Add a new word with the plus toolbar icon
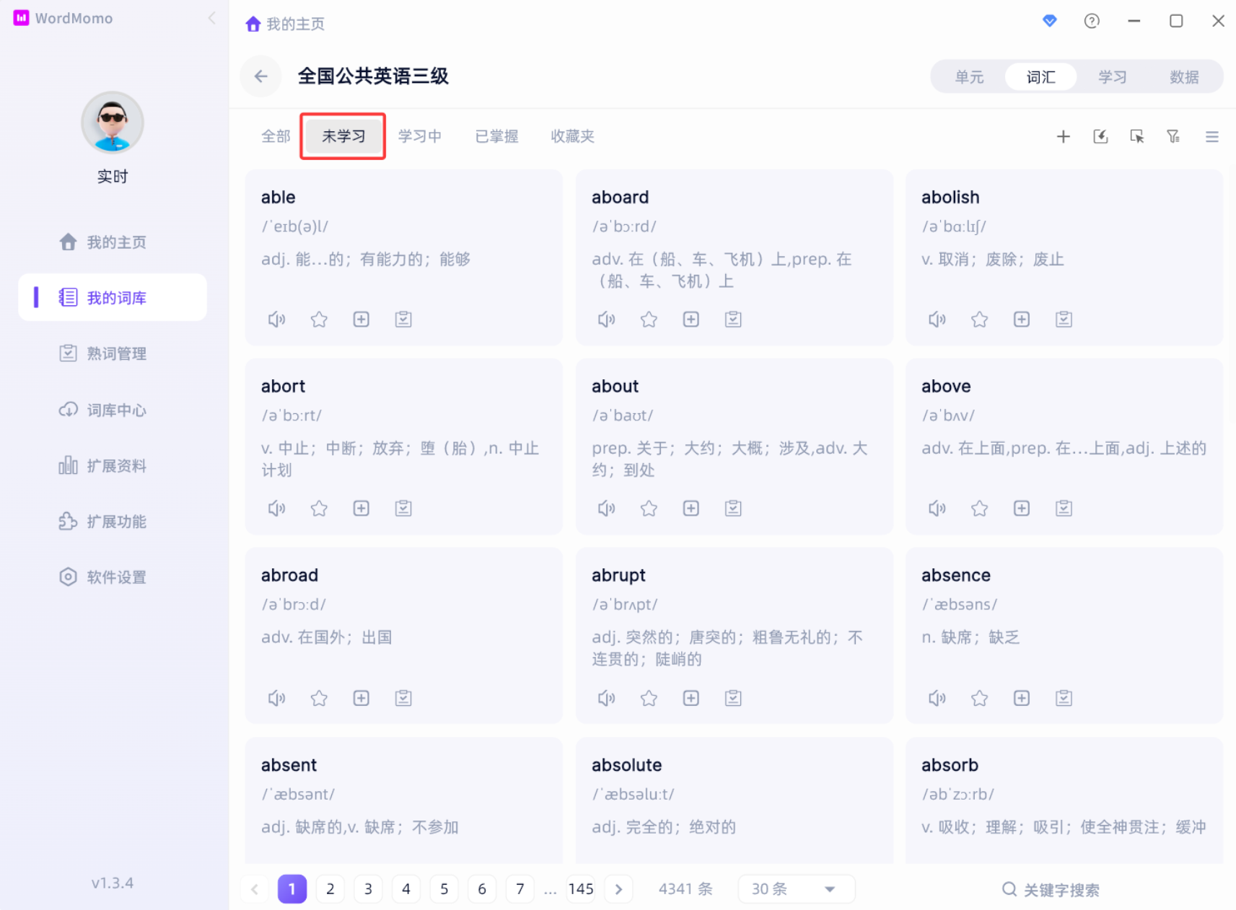1236x910 pixels. point(1063,136)
